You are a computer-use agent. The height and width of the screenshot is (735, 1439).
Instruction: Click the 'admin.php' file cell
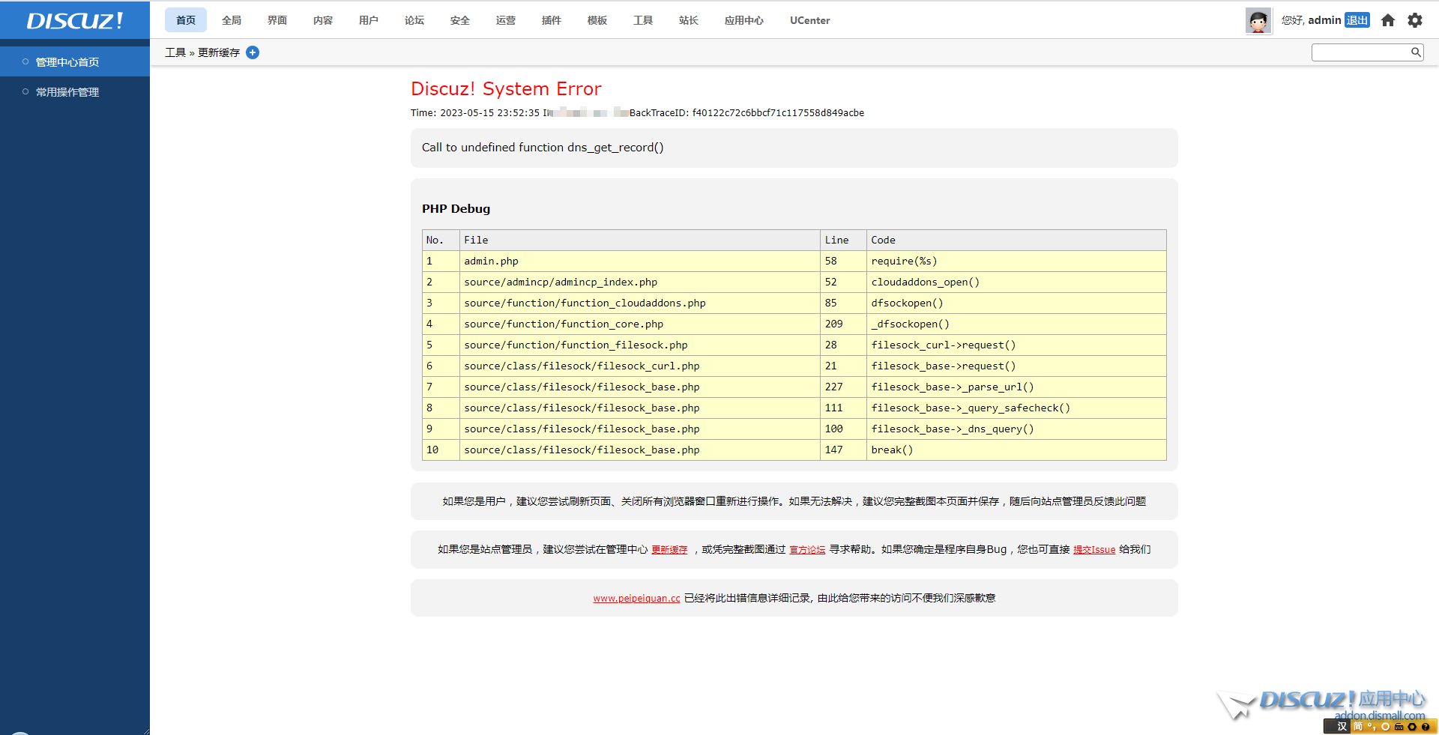click(x=639, y=261)
